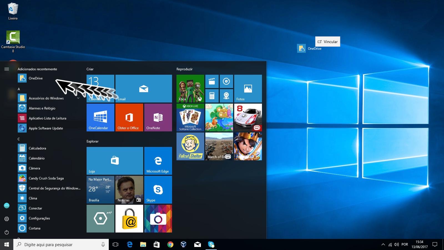Open the Action Center notifications icon
Image resolution: width=444 pixels, height=250 pixels.
(435, 244)
